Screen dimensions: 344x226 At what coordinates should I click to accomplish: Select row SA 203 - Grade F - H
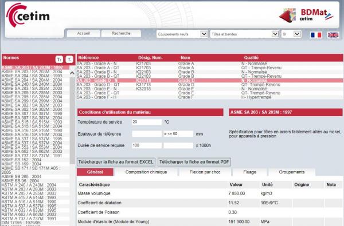click(x=210, y=97)
